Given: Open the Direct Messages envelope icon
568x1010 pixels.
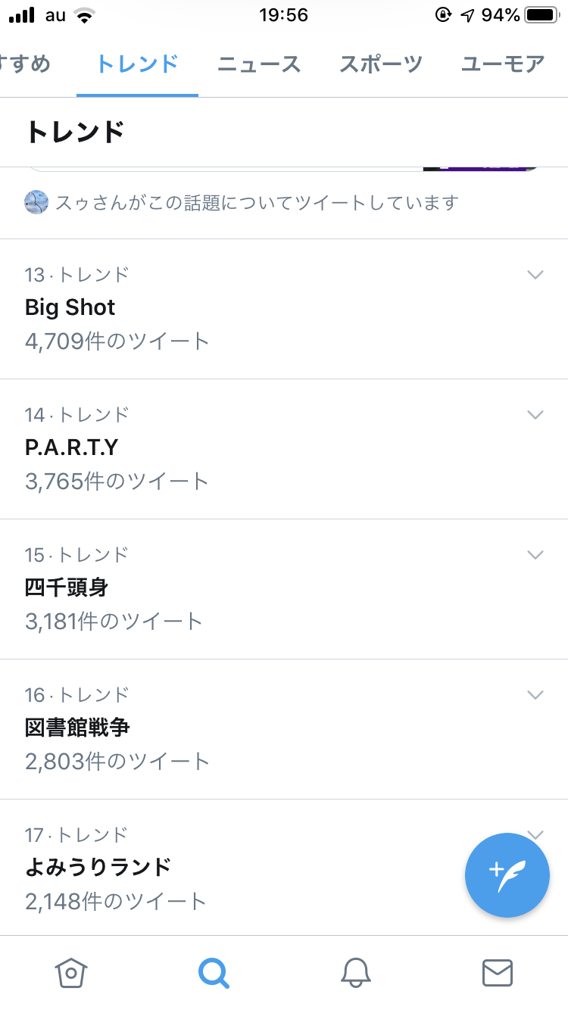Looking at the screenshot, I should 498,972.
